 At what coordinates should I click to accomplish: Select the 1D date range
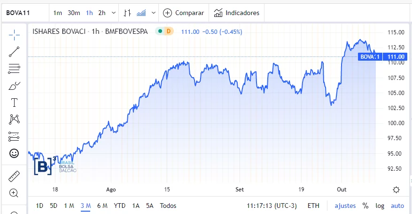(x=39, y=206)
